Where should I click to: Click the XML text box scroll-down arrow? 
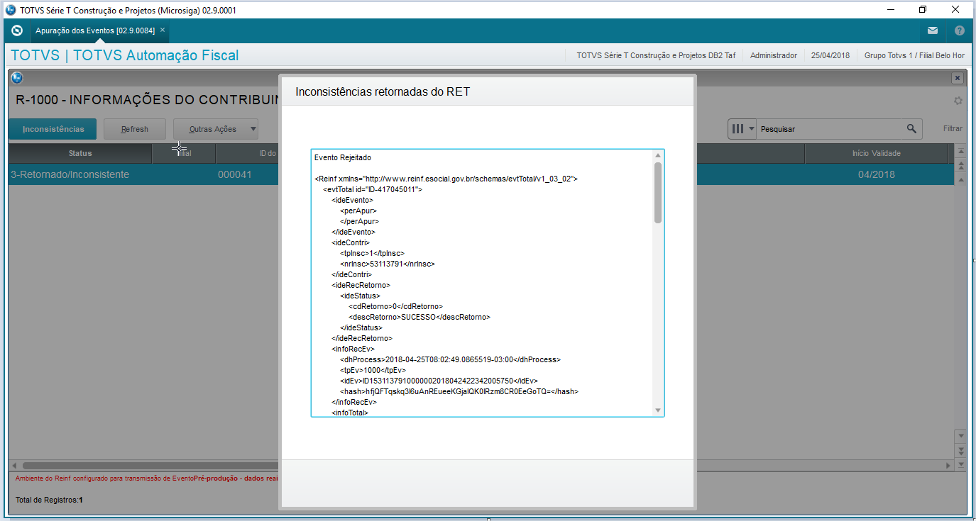pyautogui.click(x=658, y=410)
